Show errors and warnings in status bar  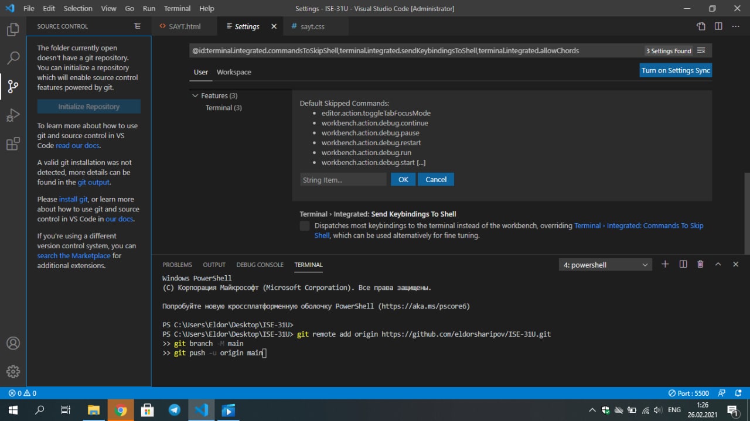coord(22,393)
